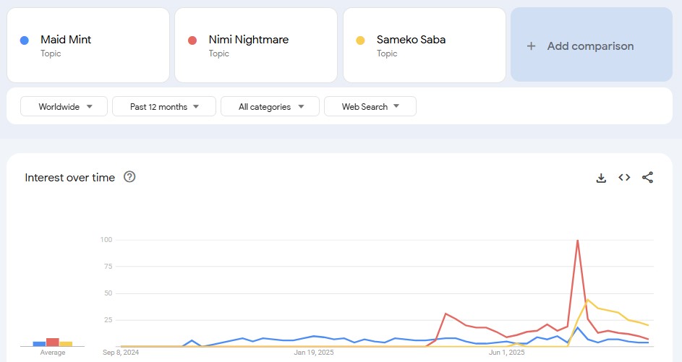682x362 pixels.
Task: Click the red dot beside Nimi Nightmare
Action: tap(192, 40)
